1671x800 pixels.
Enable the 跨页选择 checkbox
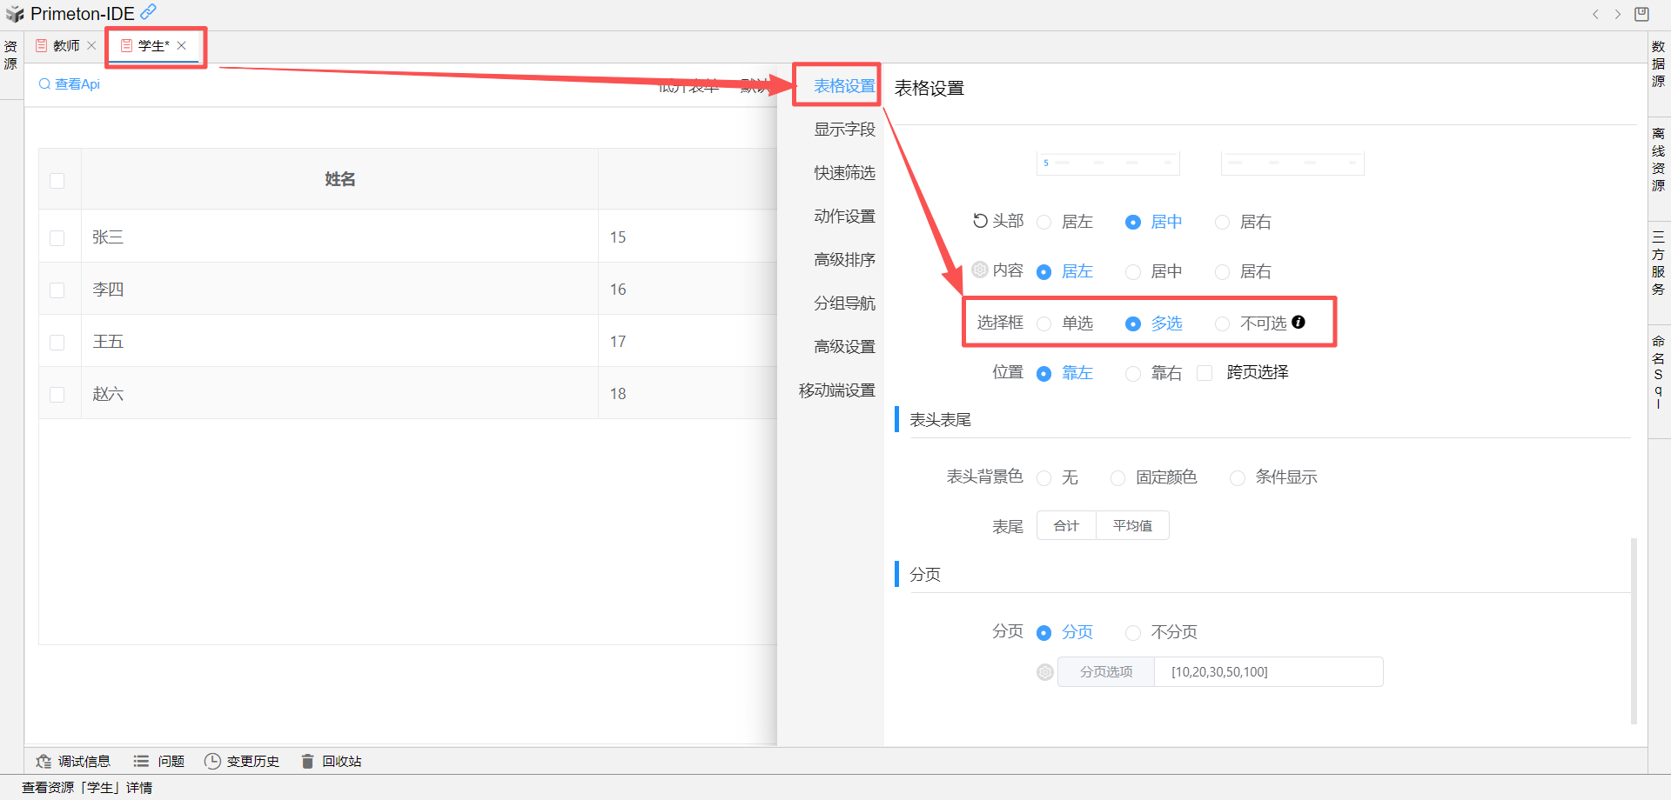[x=1205, y=373]
